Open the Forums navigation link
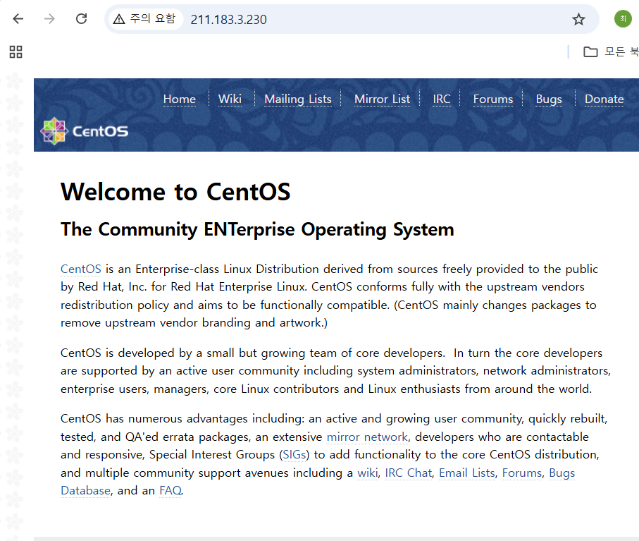 pyautogui.click(x=493, y=99)
